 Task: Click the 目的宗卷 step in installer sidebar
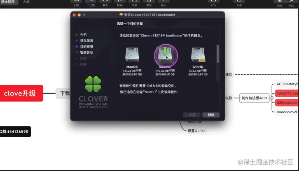(x=86, y=46)
